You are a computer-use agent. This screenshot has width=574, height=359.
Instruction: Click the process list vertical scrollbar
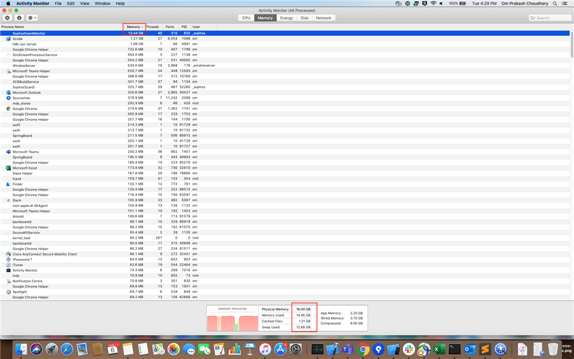[572, 44]
